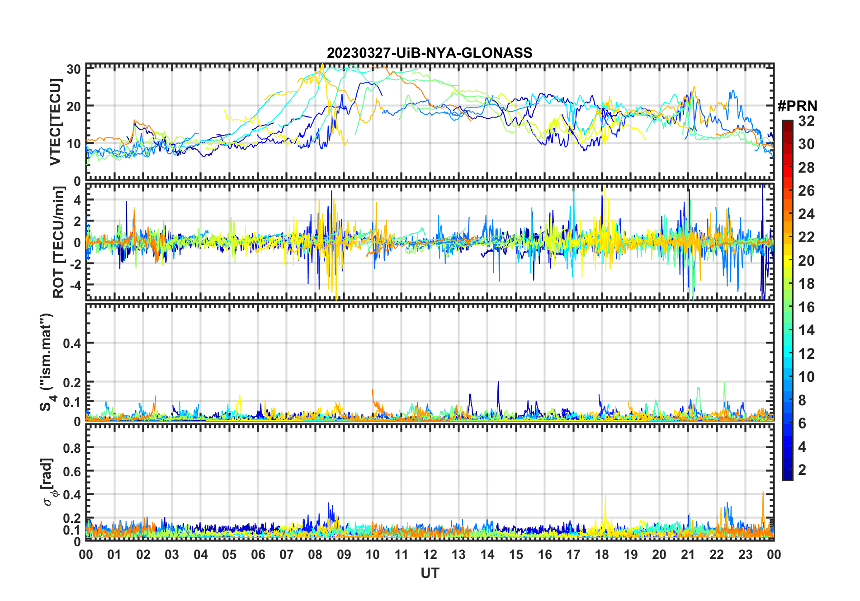The image size is (860, 601).
Task: Click the #PRN colorbar title
Action: 797,106
